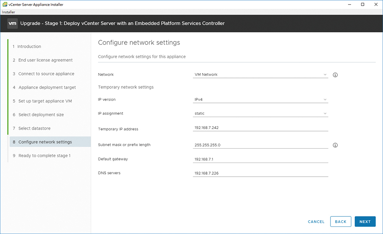Open the Installer menu
Screen dimensions: 383x234
[8, 12]
